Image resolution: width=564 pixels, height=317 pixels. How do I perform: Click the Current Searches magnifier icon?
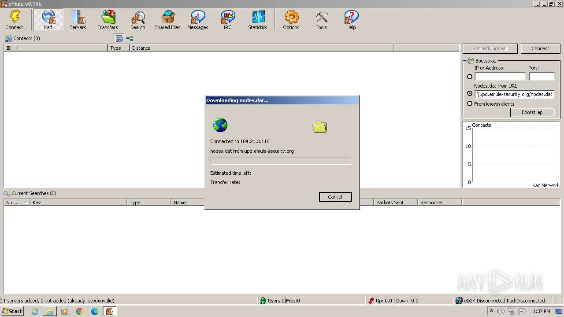7,193
